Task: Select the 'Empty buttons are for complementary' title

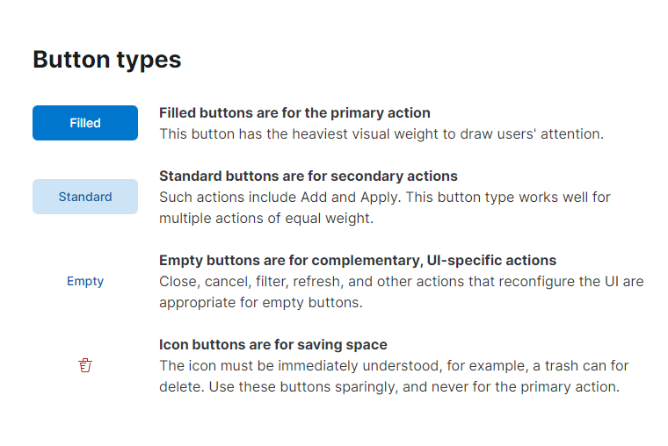Action: pos(358,260)
